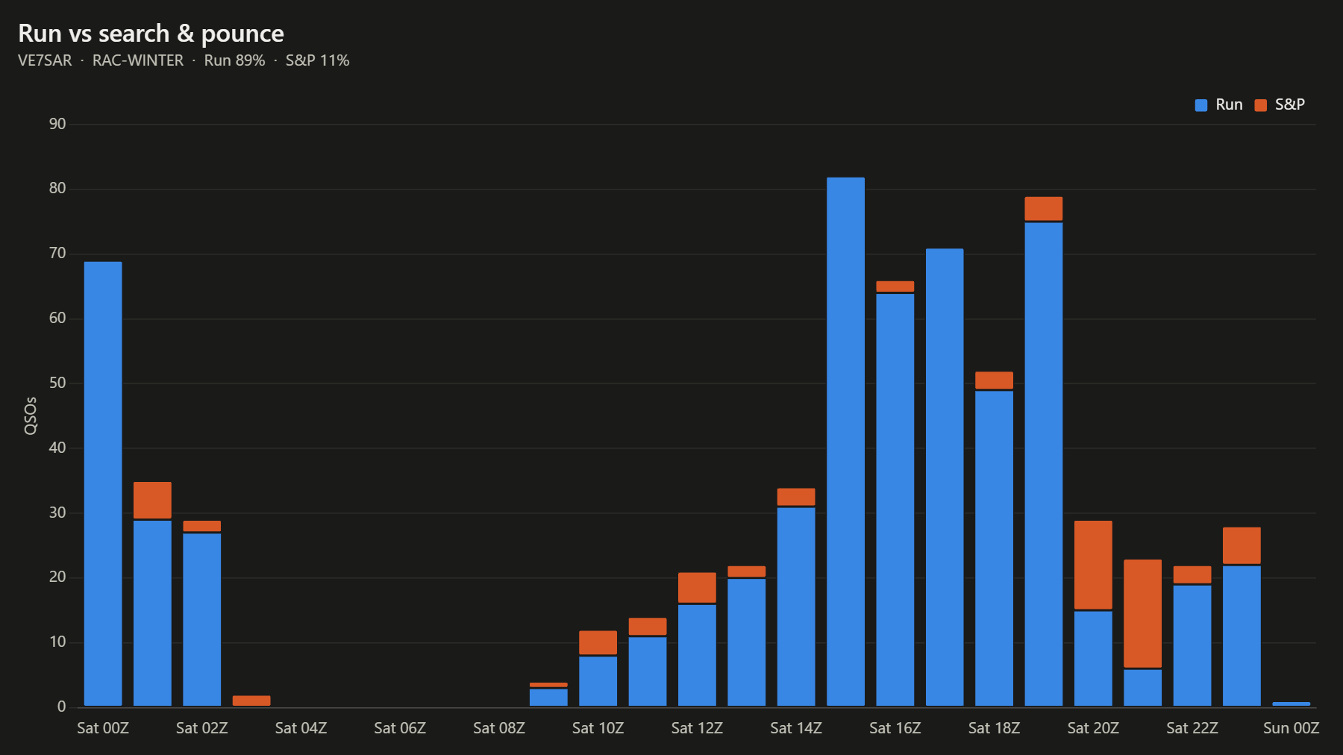1343x755 pixels.
Task: Click the 'Run 89%' subtitle text
Action: pyautogui.click(x=234, y=60)
